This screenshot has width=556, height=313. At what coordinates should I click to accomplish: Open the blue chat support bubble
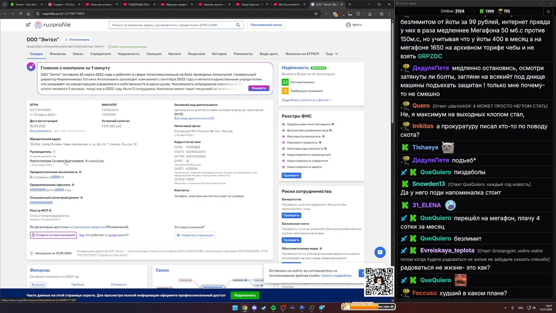380,253
